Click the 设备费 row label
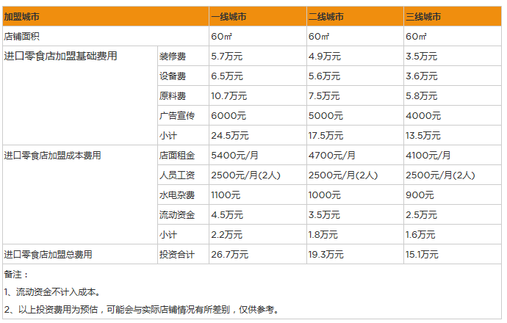Image resolution: width=507 pixels, height=323 pixels. pos(173,76)
